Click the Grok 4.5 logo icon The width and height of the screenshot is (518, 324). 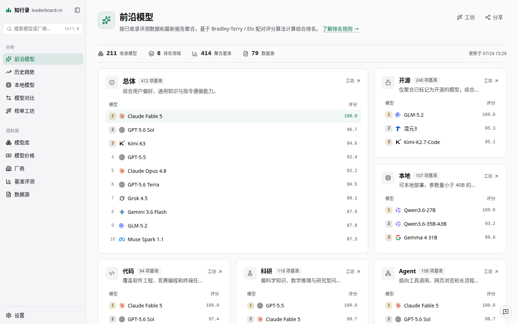tap(122, 198)
